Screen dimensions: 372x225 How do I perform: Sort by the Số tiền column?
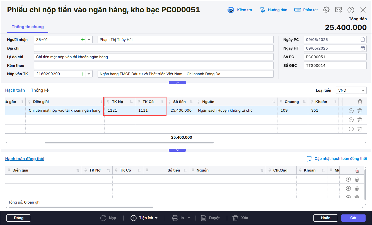(x=191, y=102)
